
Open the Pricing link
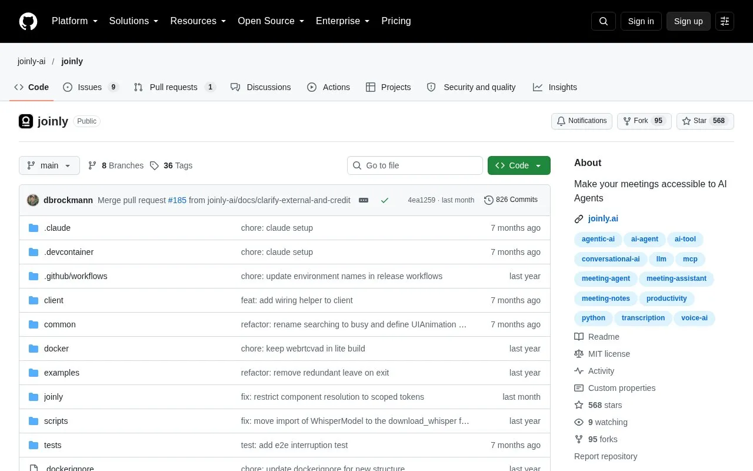(396, 21)
